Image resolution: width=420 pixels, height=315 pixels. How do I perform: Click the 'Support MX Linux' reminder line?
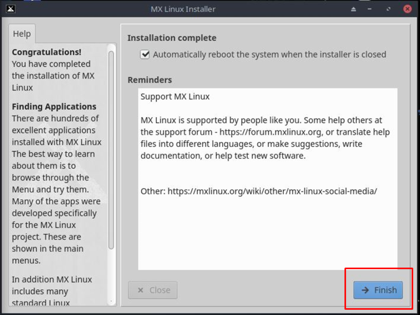point(175,97)
